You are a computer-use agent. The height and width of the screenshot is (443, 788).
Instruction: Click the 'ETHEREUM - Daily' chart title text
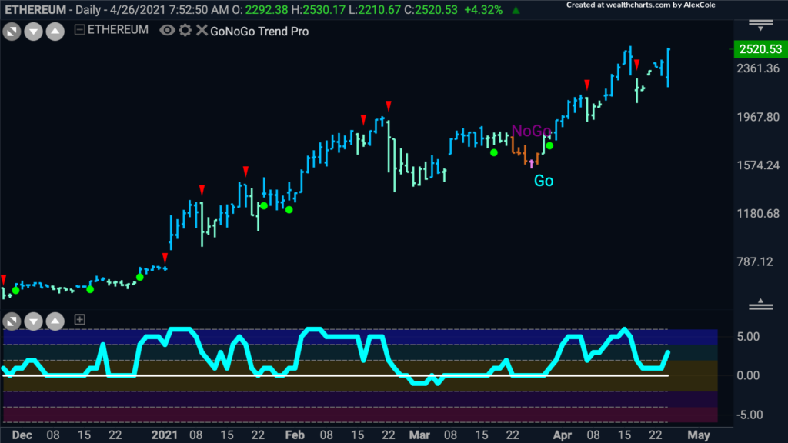coord(53,10)
